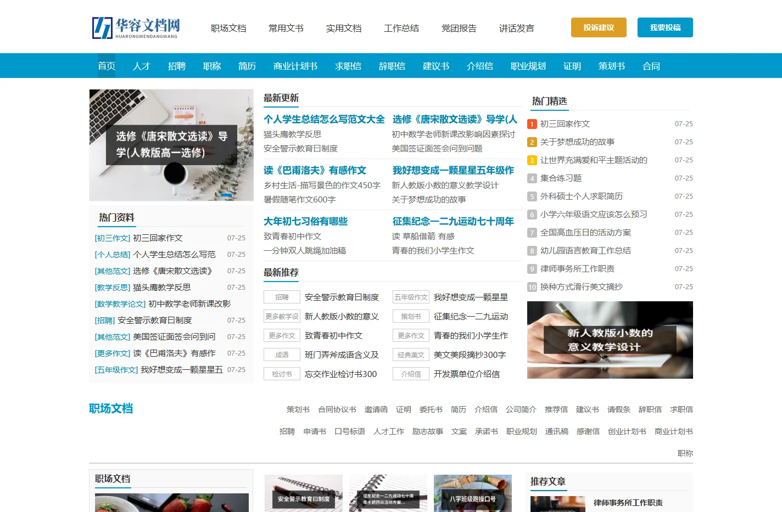Click the 检讨书 tag box in 最新推荐
Image resolution: width=782 pixels, height=512 pixels.
tap(282, 374)
